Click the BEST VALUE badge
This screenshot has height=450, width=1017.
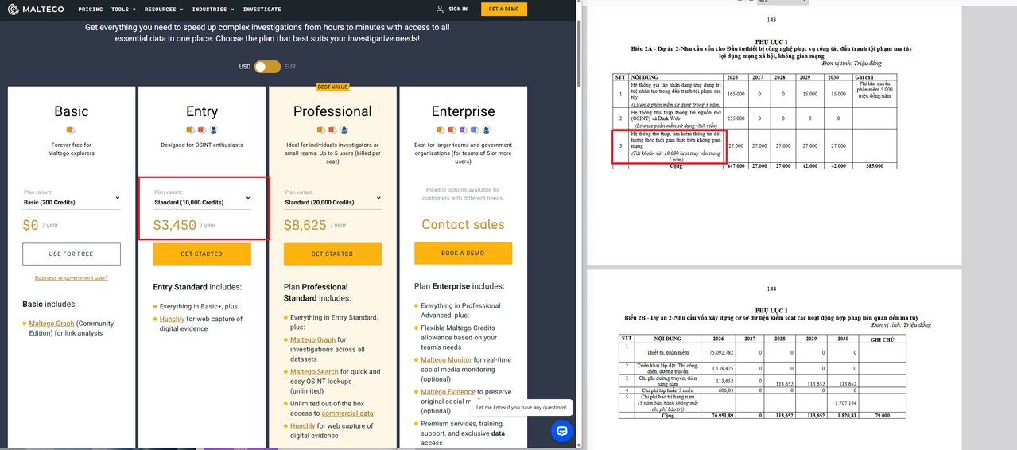[x=332, y=87]
